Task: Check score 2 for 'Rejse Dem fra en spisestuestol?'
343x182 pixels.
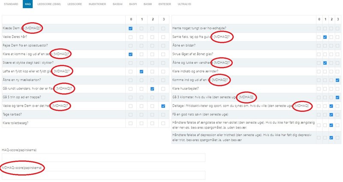Action: (x=152, y=46)
